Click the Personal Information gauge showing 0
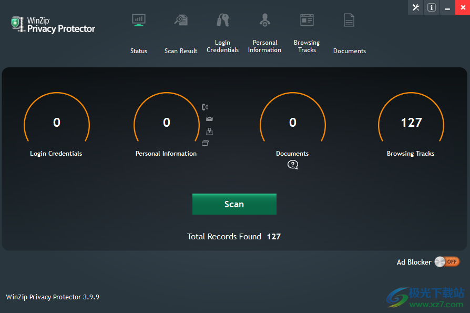The height and width of the screenshot is (313, 470). tap(167, 117)
